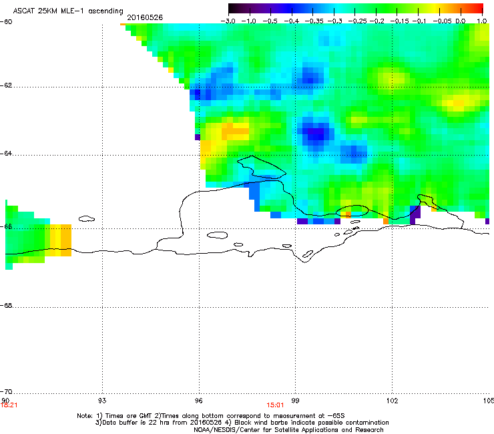Click the '96' longitude axis label

(x=198, y=401)
